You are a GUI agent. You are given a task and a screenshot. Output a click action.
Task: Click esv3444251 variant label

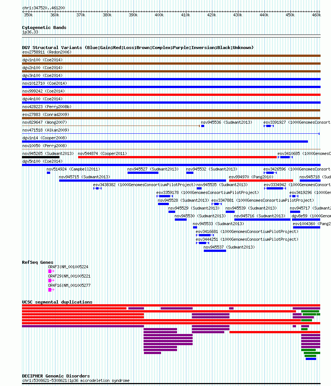(x=247, y=239)
